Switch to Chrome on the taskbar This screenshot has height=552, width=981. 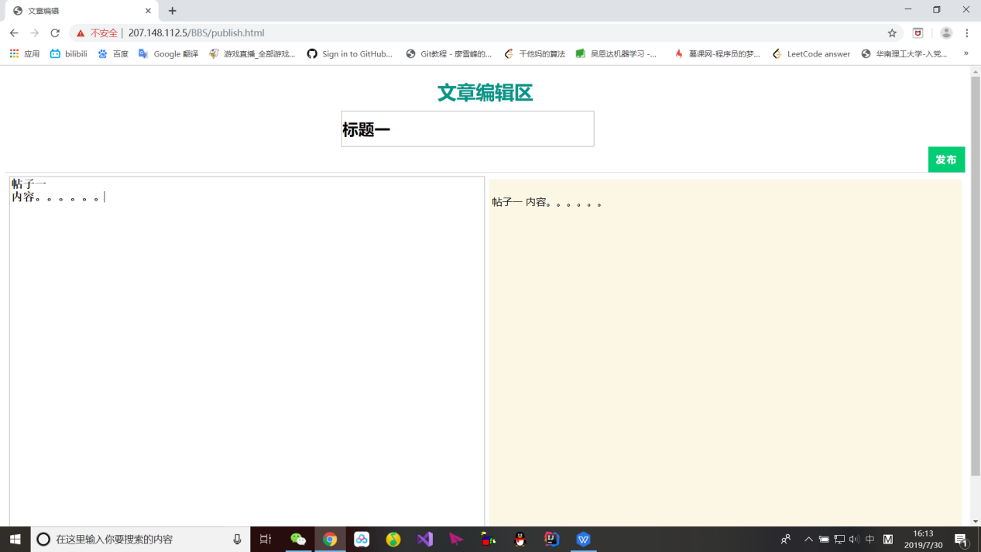click(330, 539)
